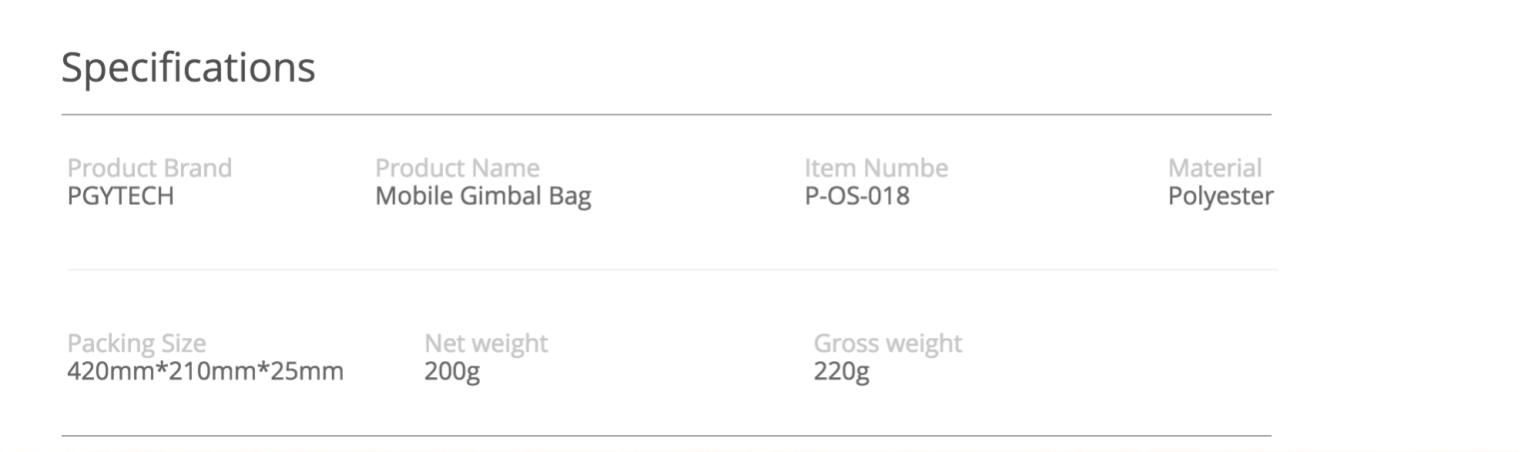
Task: Select the Material label
Action: click(1214, 168)
